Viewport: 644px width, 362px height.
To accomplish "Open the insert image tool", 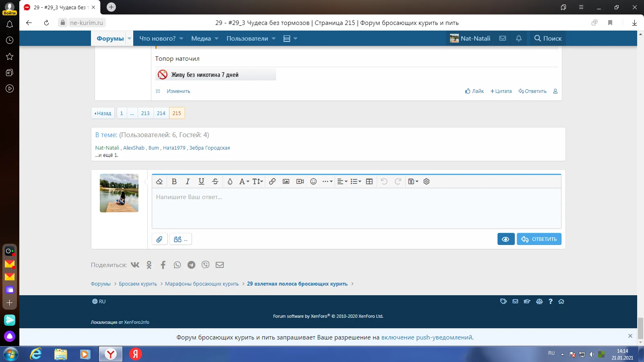I will click(286, 181).
